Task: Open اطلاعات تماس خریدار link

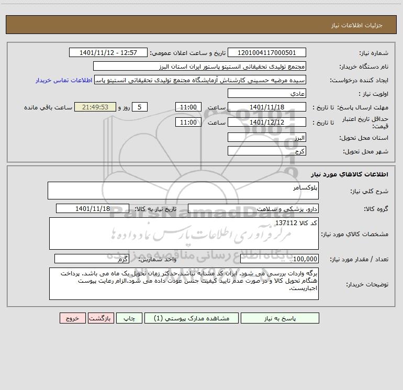Action: (x=64, y=80)
